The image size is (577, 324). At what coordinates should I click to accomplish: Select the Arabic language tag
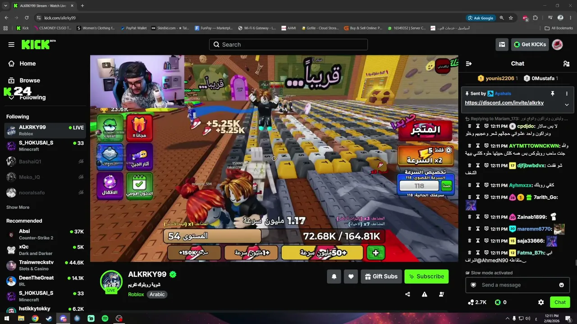click(157, 294)
